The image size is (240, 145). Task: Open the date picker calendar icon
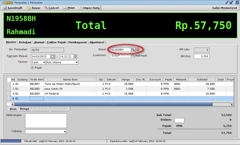(53, 56)
